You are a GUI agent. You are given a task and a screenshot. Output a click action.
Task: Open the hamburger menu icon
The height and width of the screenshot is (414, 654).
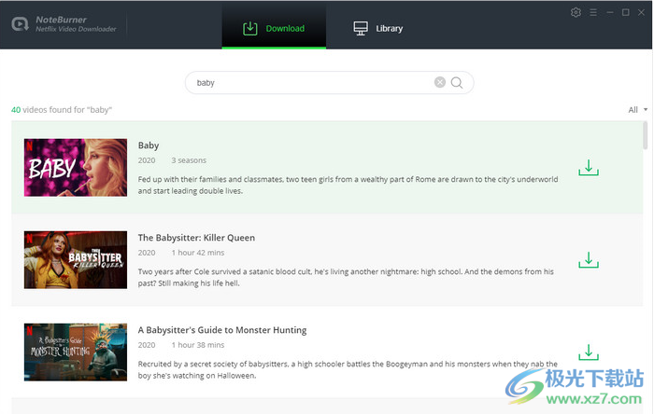coord(593,13)
